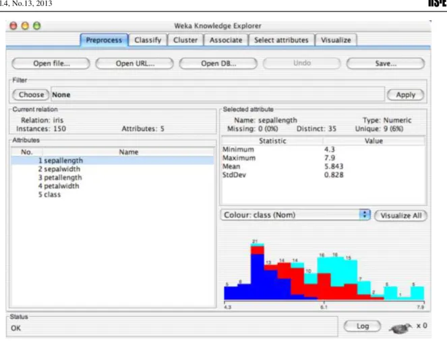
Task: Click the histogram bar labeled 10
Action: point(311,286)
